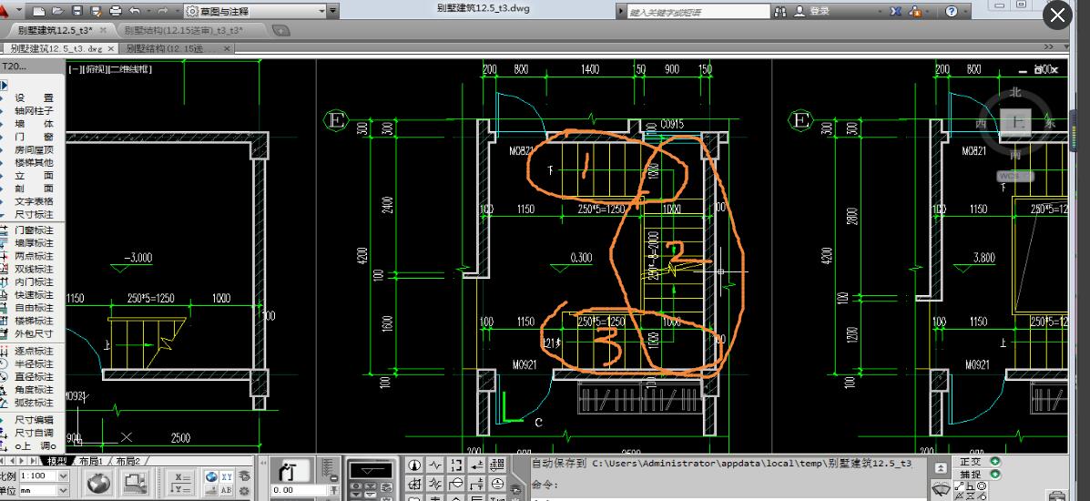1090x501 pixels.
Task: Expand the help dropdown arrow
Action: pos(966,11)
